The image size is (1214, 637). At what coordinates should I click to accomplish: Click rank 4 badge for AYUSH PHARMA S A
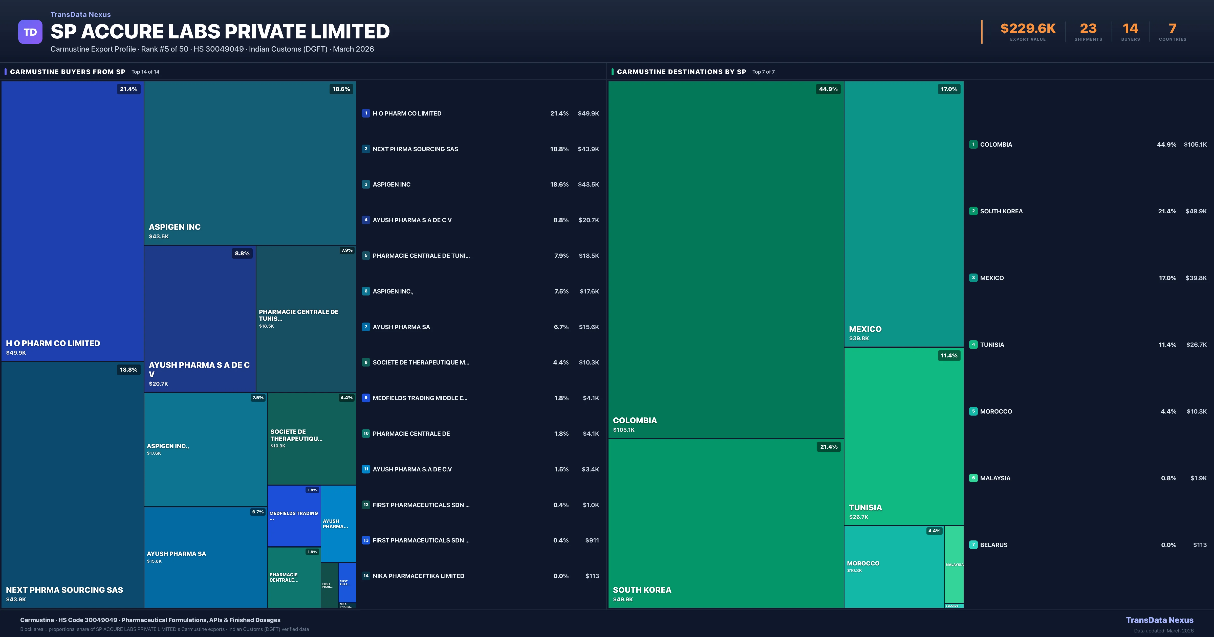point(366,220)
